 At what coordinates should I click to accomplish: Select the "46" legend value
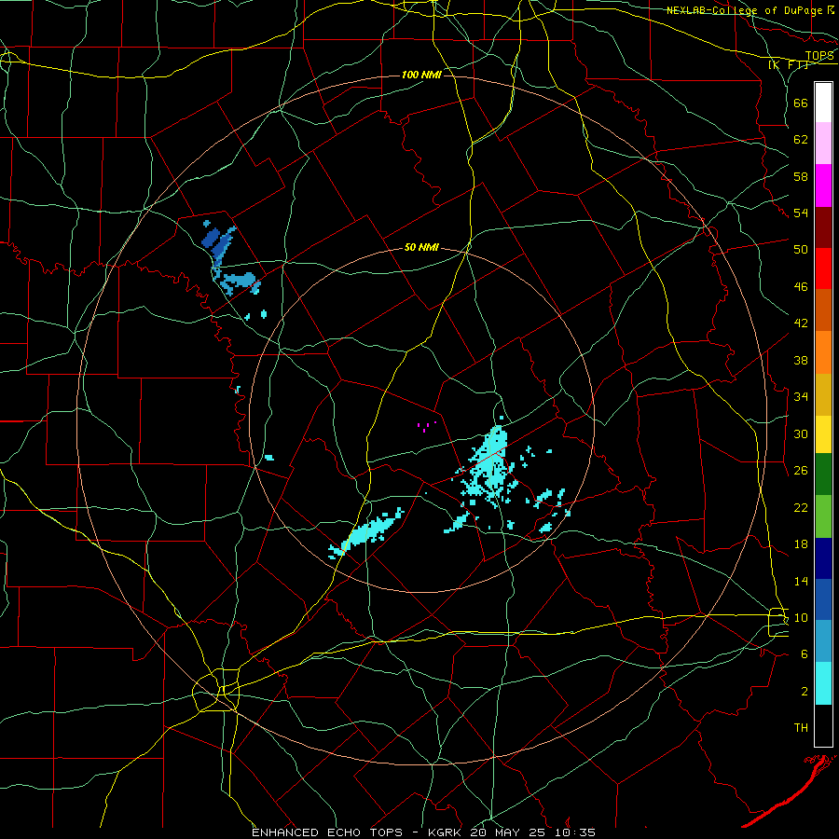(801, 287)
